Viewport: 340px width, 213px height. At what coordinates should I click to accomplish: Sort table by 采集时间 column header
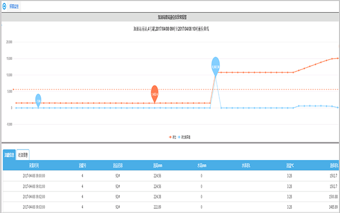36,165
